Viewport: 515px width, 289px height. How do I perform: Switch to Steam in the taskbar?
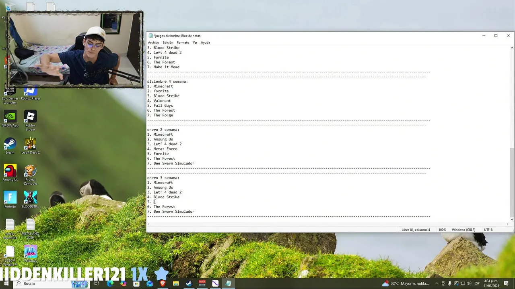[x=189, y=283]
